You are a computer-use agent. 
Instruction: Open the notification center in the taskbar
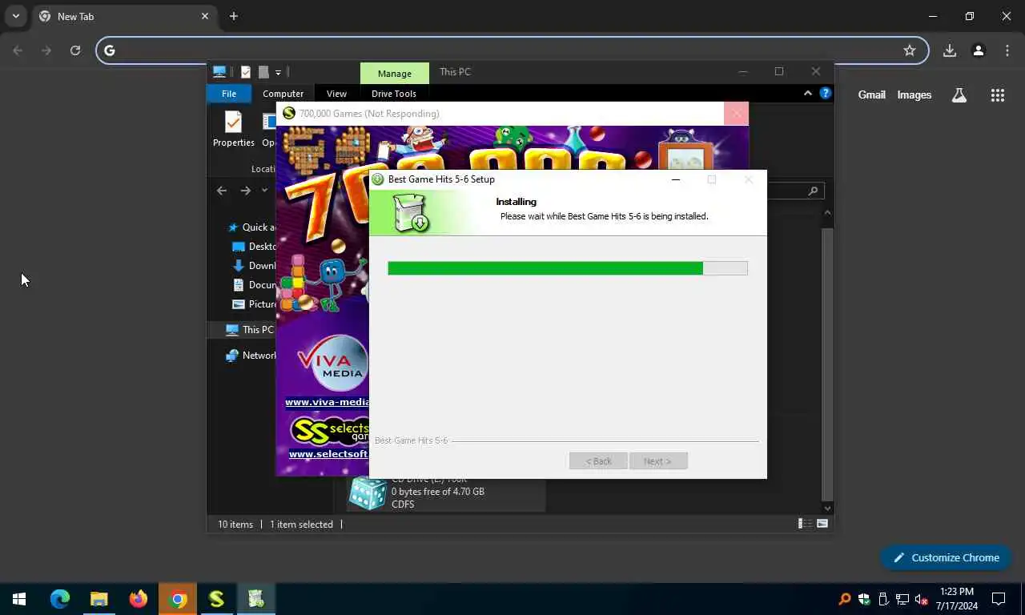tap(999, 599)
